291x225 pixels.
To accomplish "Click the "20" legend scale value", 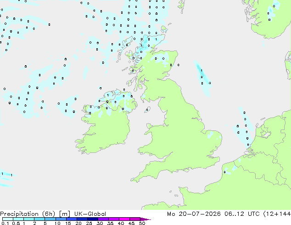I will pyautogui.click(x=78, y=223).
